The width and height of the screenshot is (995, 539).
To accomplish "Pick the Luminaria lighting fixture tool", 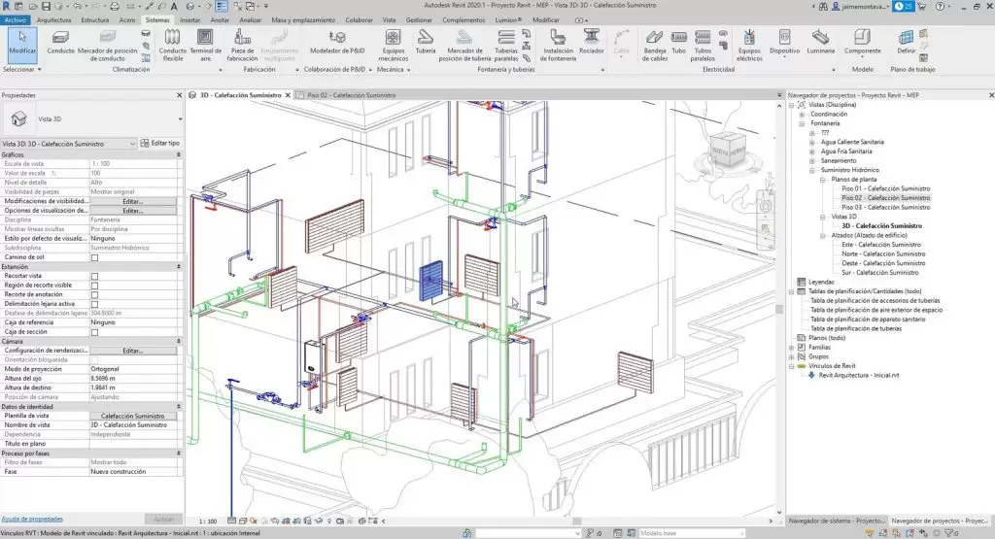I will (x=821, y=43).
